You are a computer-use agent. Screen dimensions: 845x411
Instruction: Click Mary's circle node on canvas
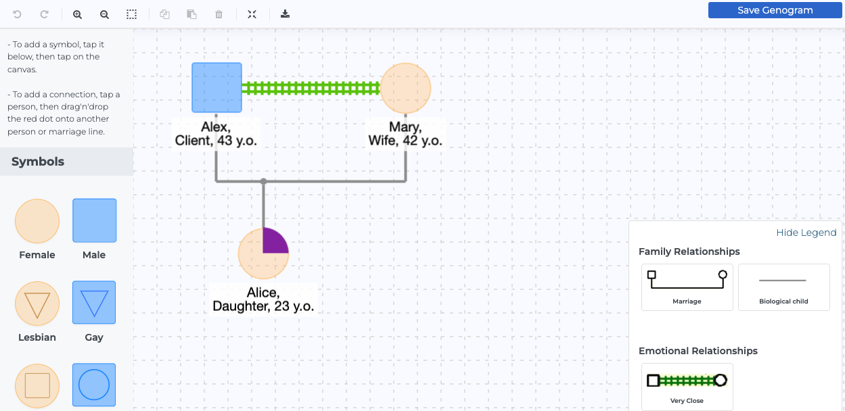pyautogui.click(x=405, y=88)
